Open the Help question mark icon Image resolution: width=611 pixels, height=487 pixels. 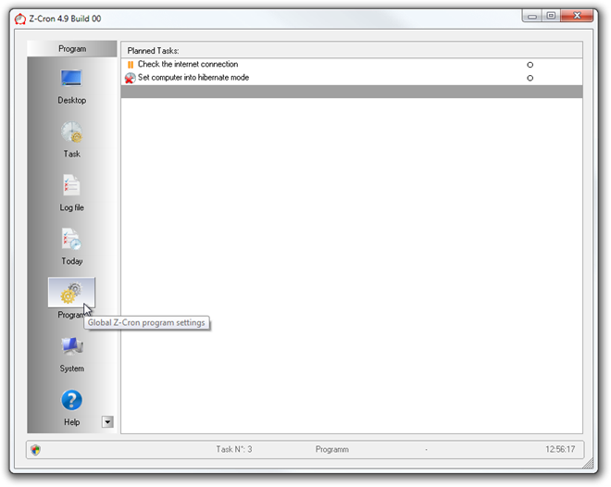71,400
